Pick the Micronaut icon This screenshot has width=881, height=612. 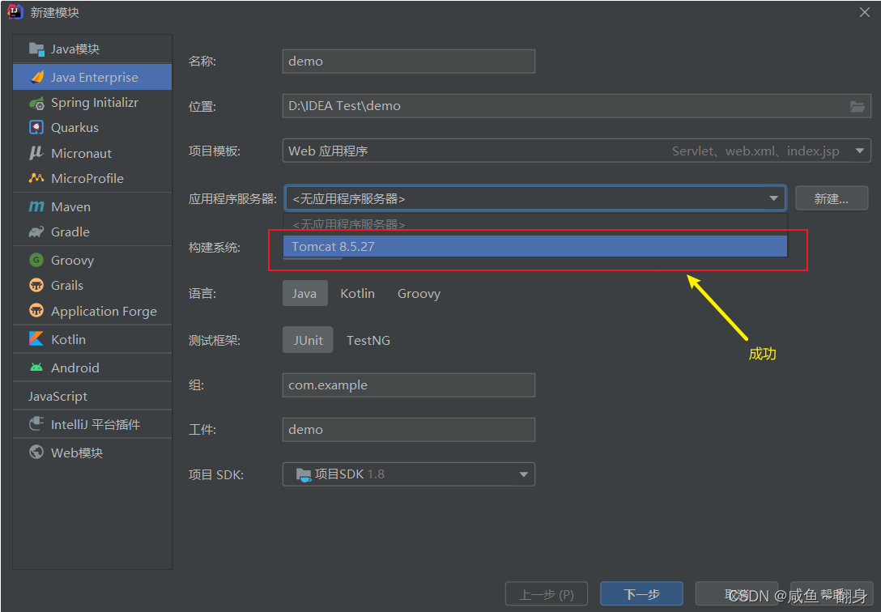click(x=36, y=153)
